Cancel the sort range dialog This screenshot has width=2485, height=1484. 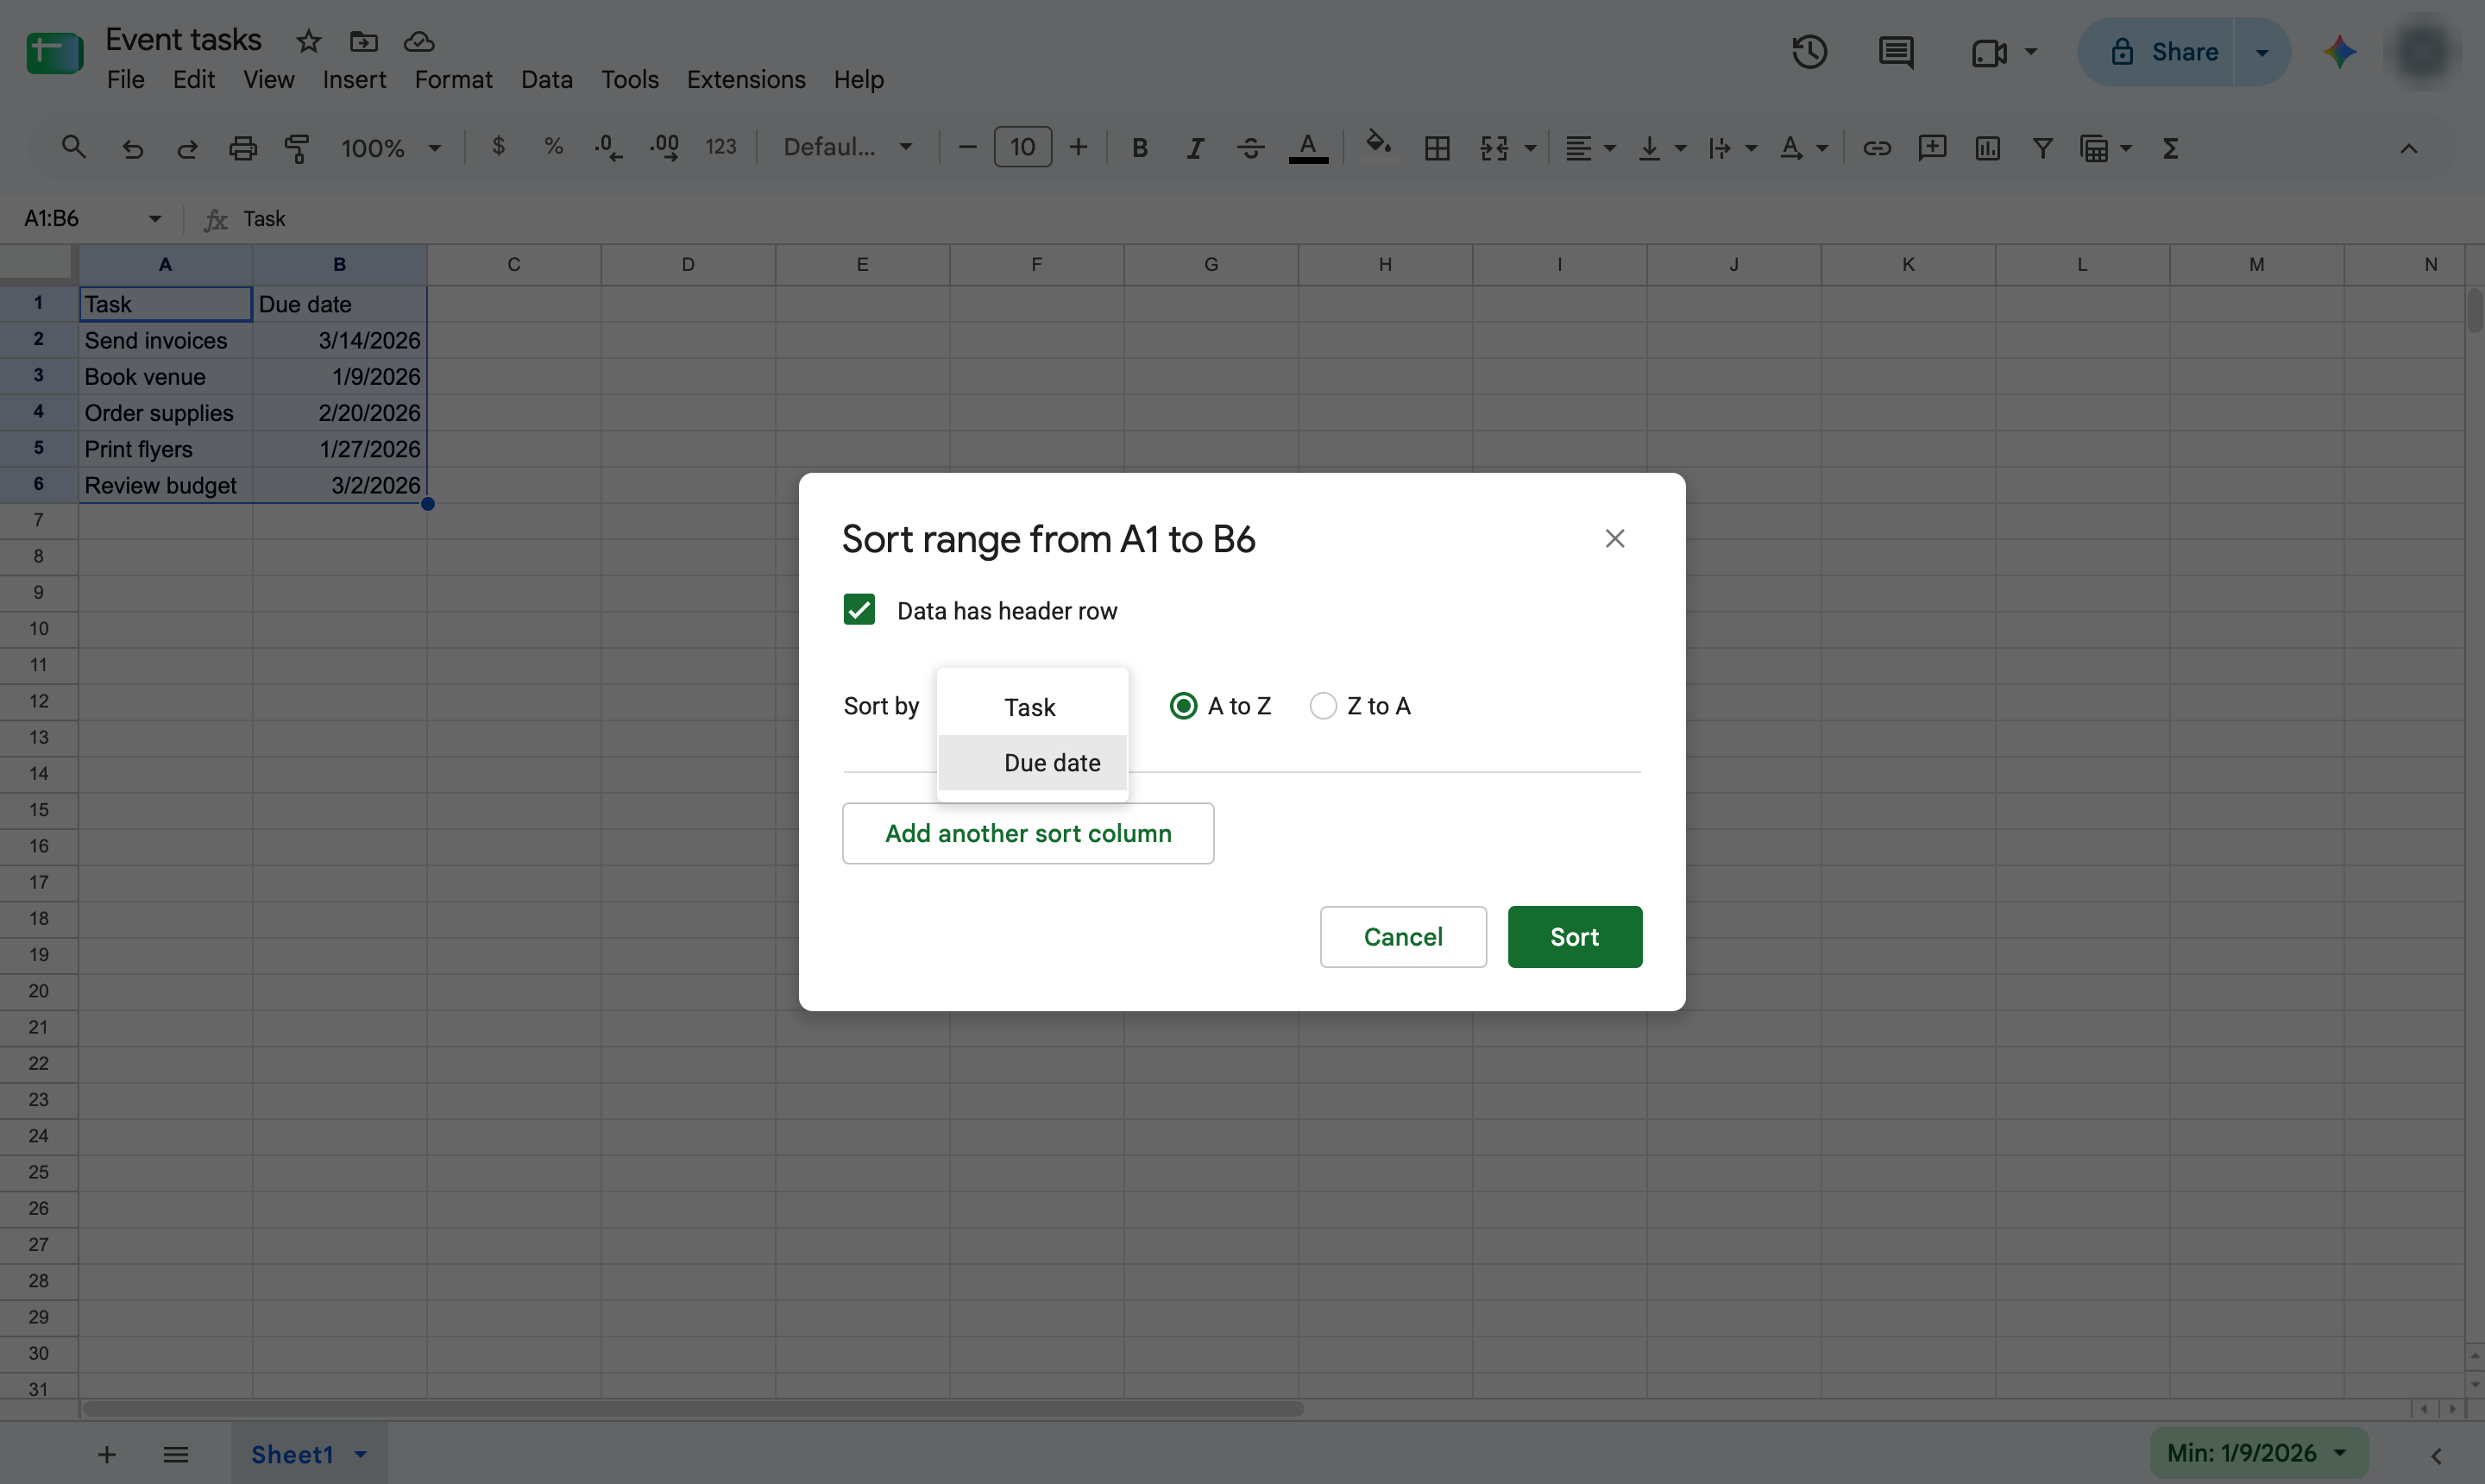[x=1403, y=937]
